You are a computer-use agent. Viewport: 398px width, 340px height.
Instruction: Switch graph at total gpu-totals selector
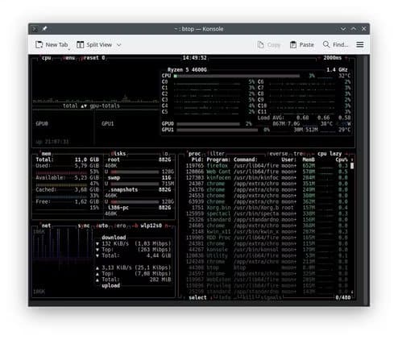pyautogui.click(x=91, y=106)
